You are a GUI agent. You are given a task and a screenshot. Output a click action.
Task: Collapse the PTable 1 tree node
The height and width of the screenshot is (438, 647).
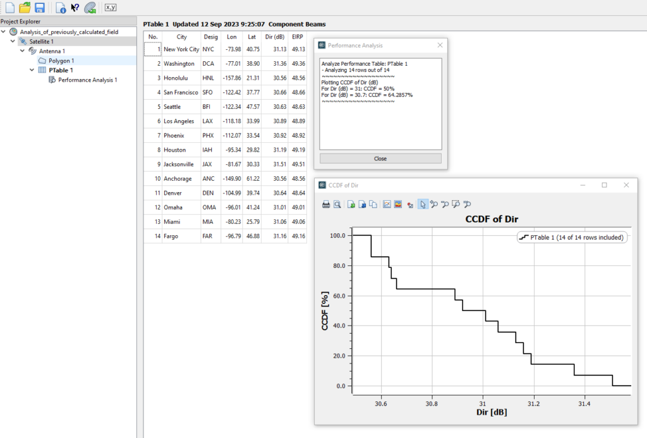pyautogui.click(x=32, y=70)
